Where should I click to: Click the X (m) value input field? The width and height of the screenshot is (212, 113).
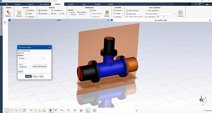pos(25,67)
